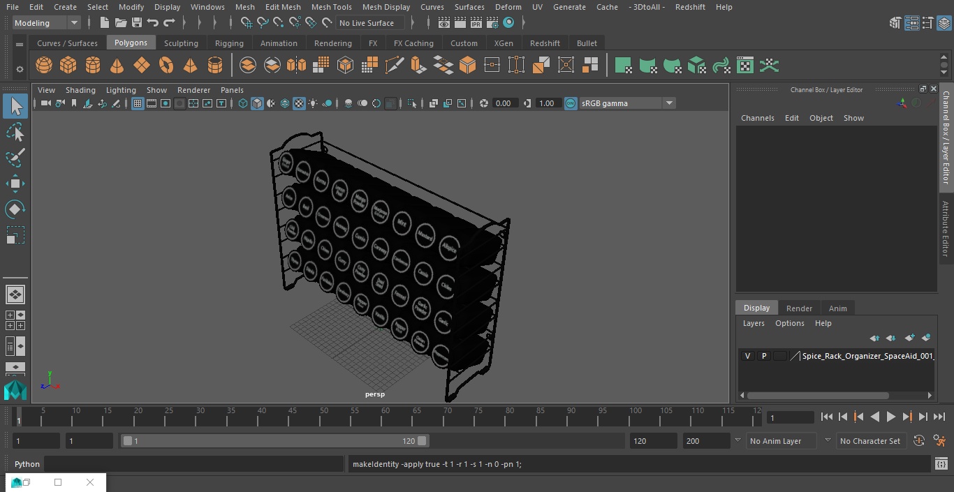Viewport: 954px width, 492px height.
Task: Create a polygon pipe from the shelf
Action: click(x=215, y=66)
